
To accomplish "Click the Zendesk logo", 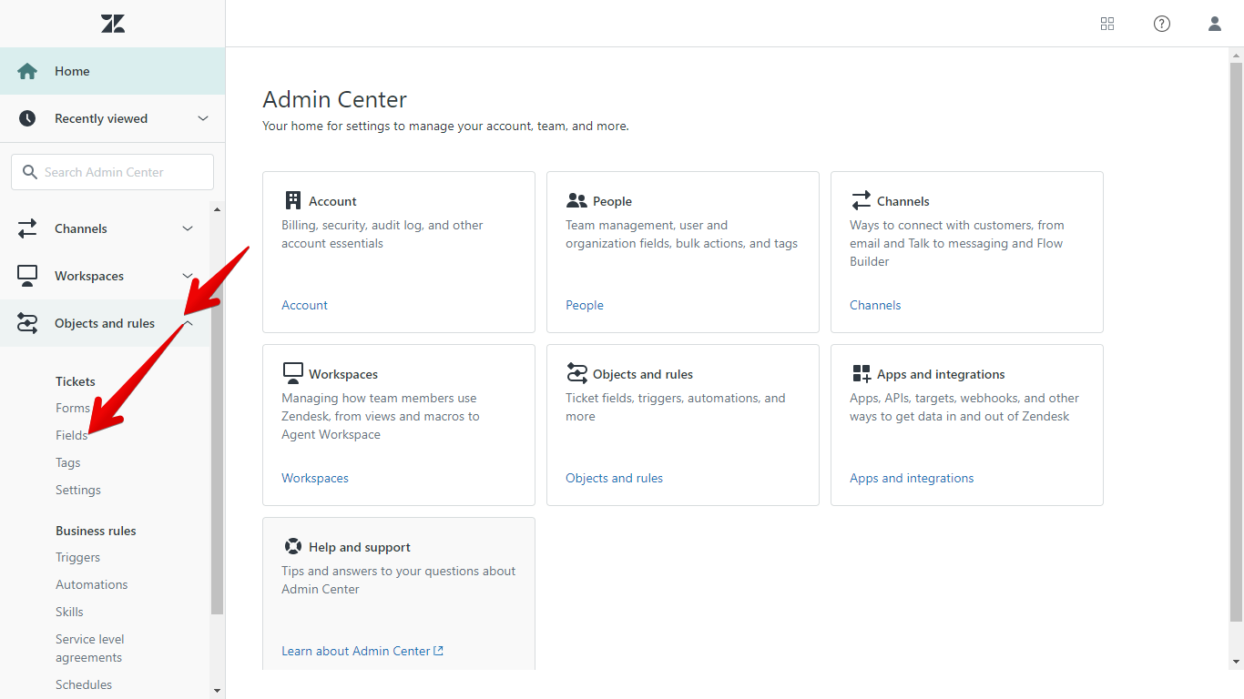I will point(113,24).
